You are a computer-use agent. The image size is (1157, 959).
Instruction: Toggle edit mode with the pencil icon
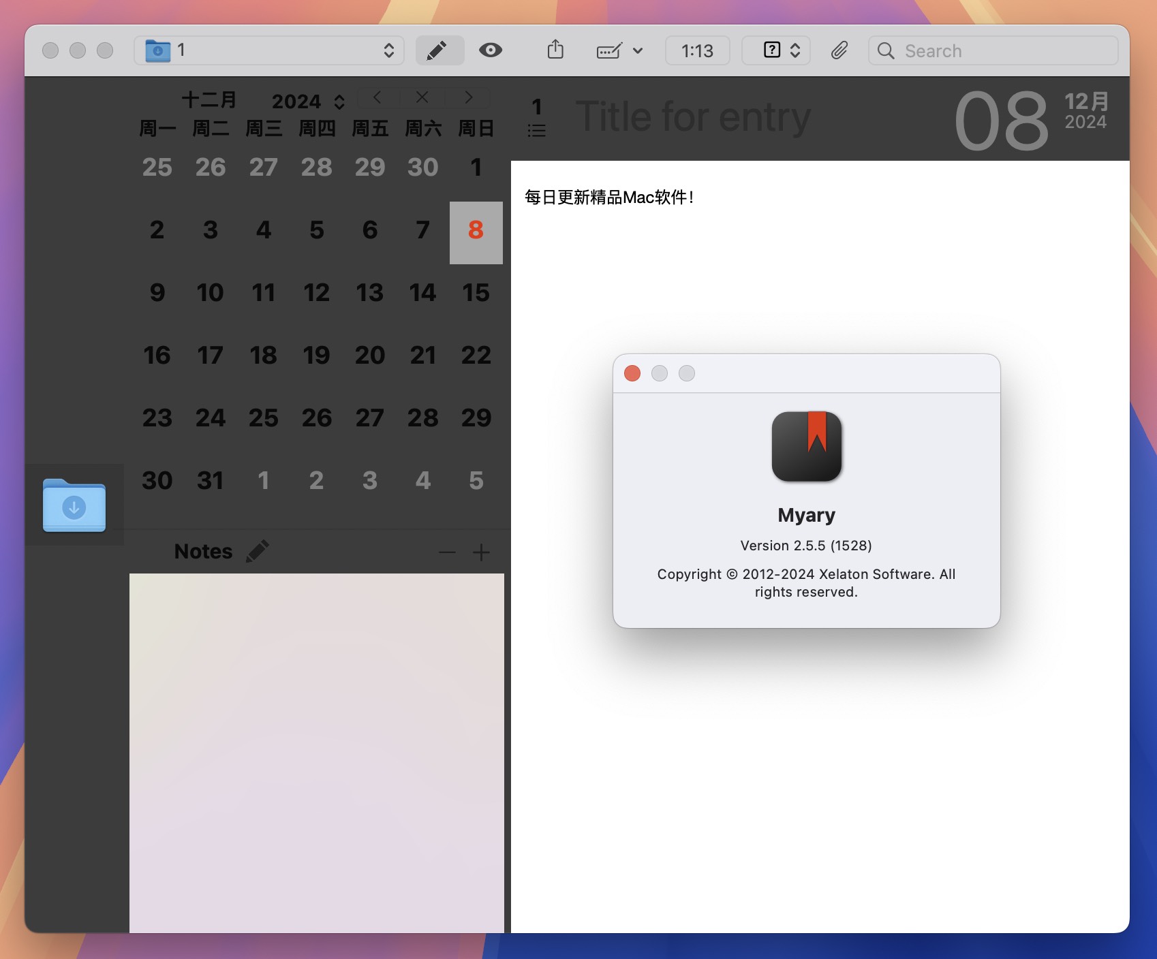point(439,50)
